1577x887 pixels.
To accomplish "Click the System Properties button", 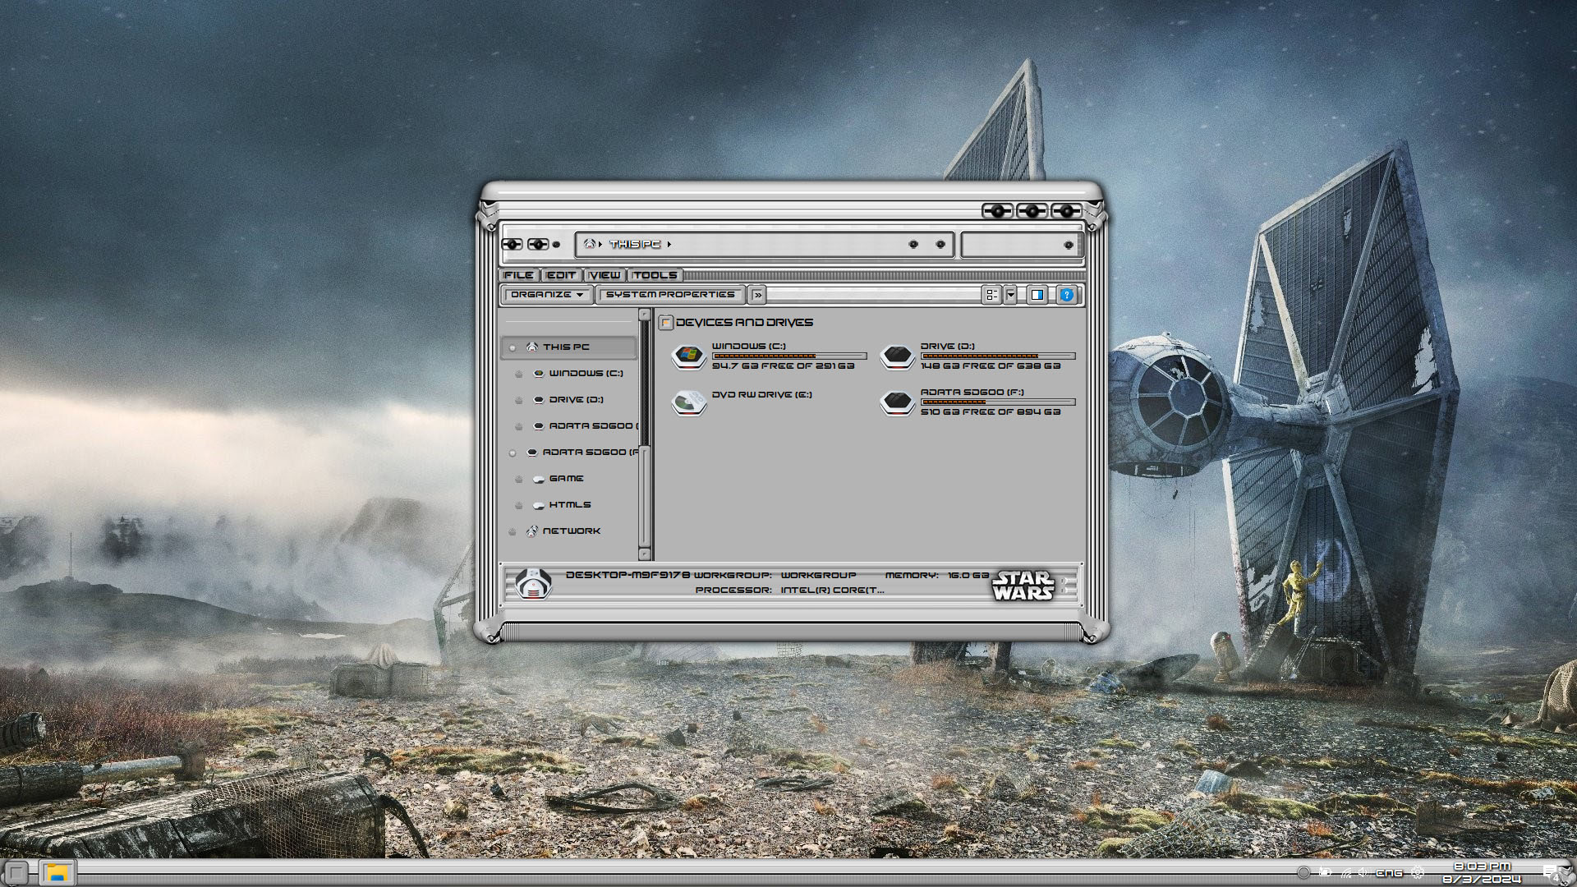I will [670, 295].
